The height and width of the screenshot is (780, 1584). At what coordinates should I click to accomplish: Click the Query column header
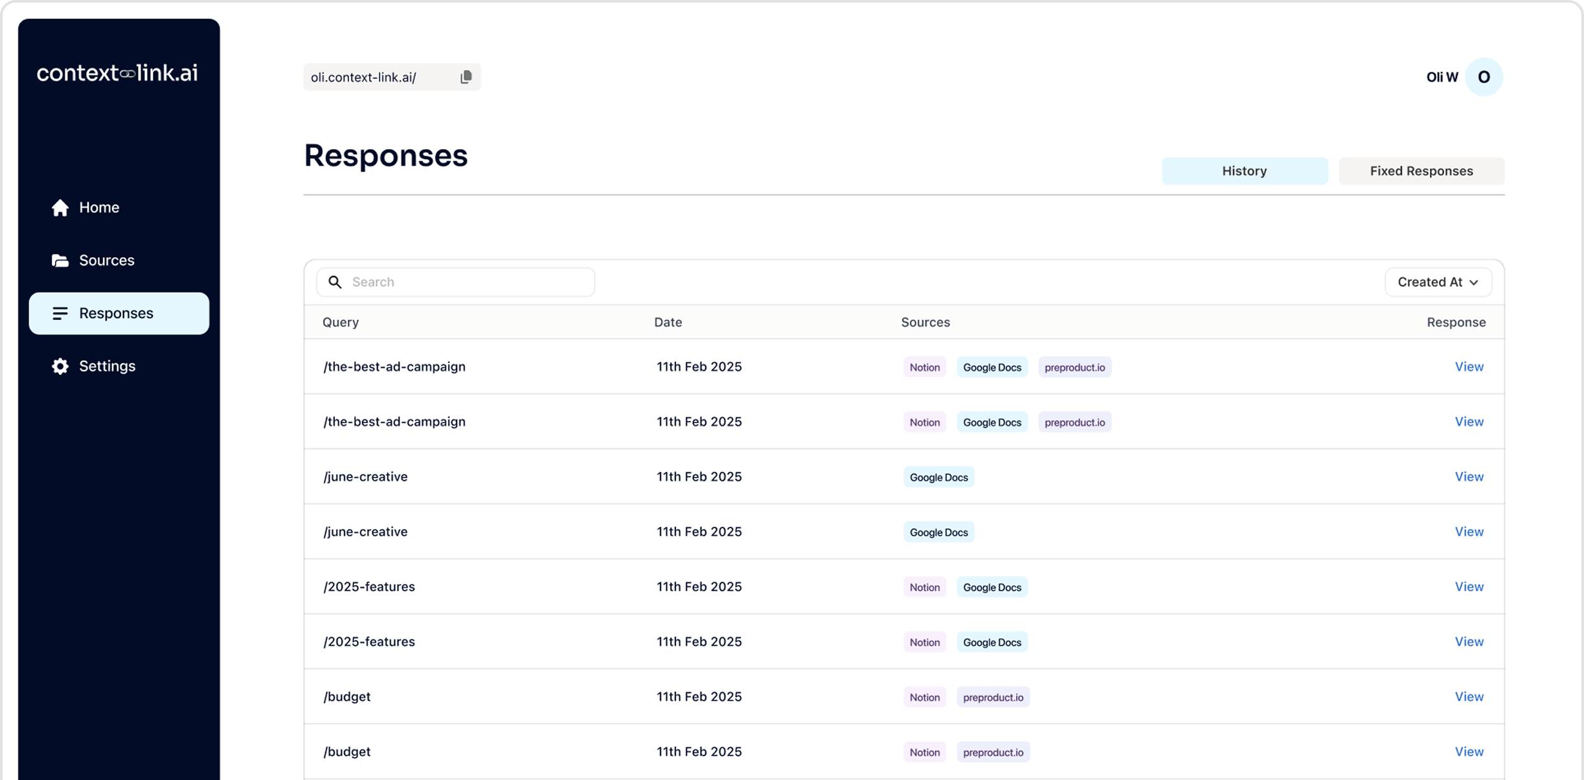(341, 322)
